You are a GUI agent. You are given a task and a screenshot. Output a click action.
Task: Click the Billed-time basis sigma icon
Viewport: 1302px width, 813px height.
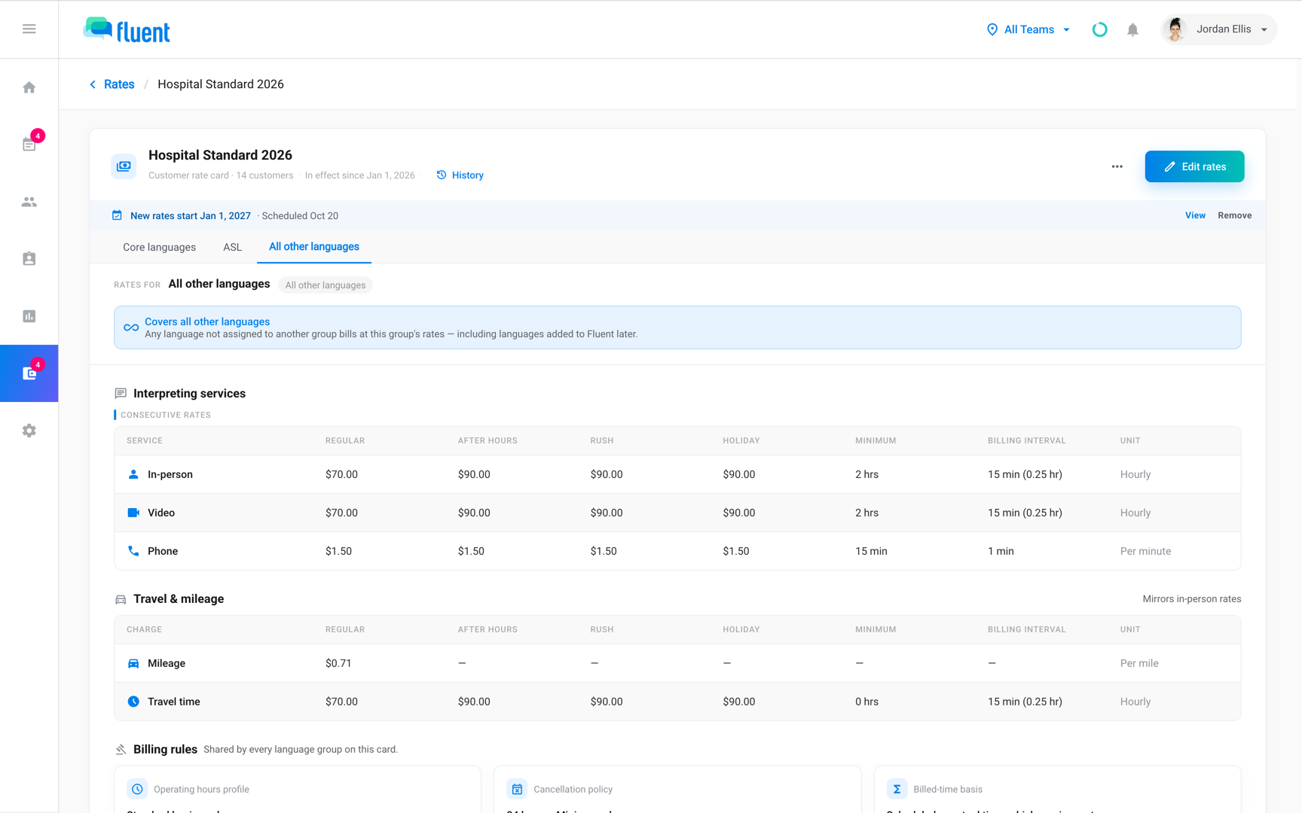click(897, 789)
